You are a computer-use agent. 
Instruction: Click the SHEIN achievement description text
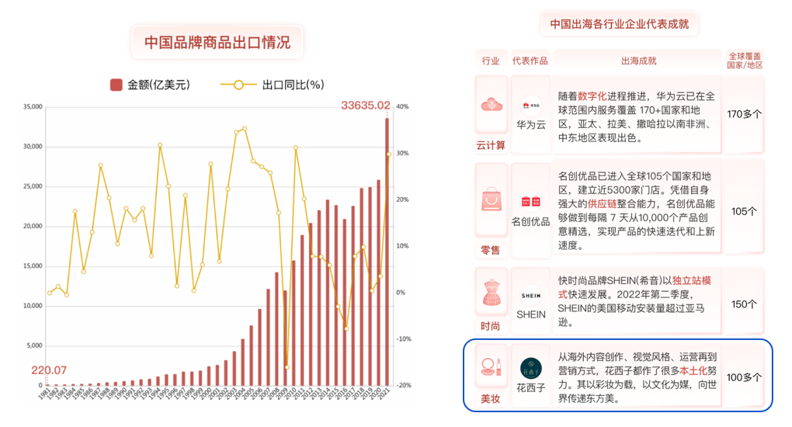pyautogui.click(x=635, y=301)
